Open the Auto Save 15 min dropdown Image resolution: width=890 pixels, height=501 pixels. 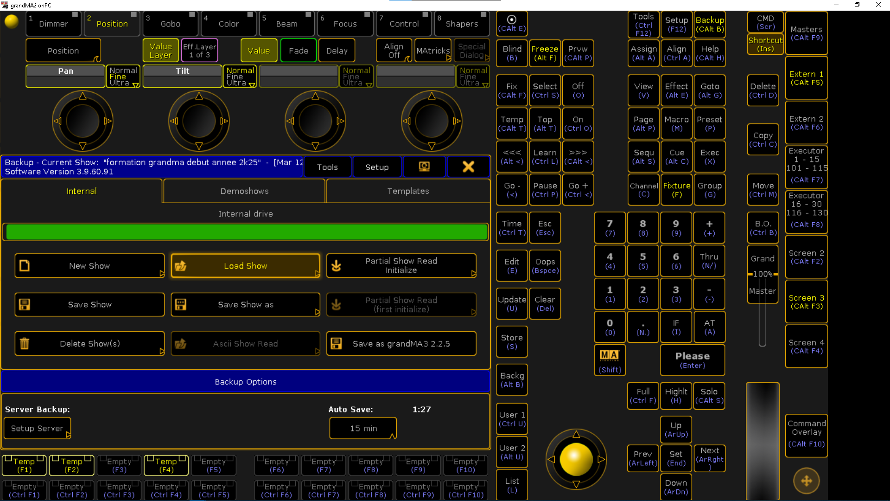(363, 428)
